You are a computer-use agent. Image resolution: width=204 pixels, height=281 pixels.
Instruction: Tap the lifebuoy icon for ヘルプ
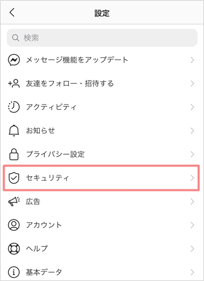[x=14, y=248]
